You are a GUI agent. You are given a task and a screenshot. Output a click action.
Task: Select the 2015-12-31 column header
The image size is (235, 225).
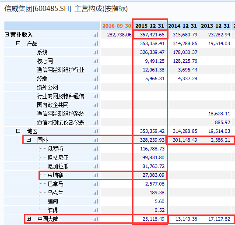[150, 26]
